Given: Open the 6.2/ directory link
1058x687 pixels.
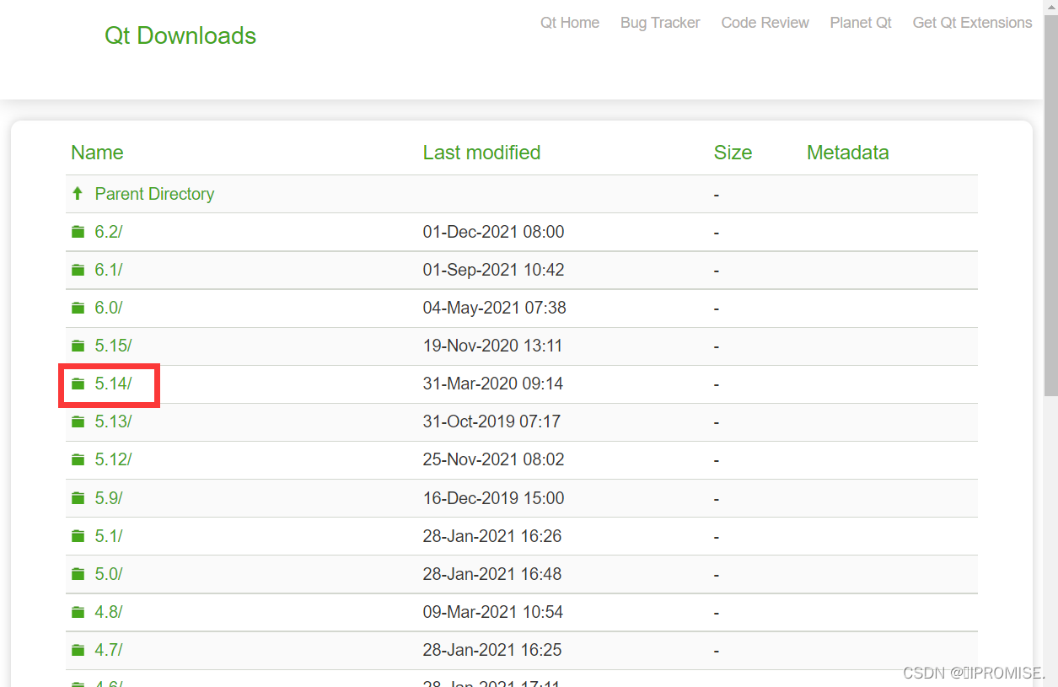Looking at the screenshot, I should [x=109, y=232].
